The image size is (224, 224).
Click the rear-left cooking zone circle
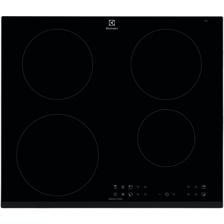[58, 64]
